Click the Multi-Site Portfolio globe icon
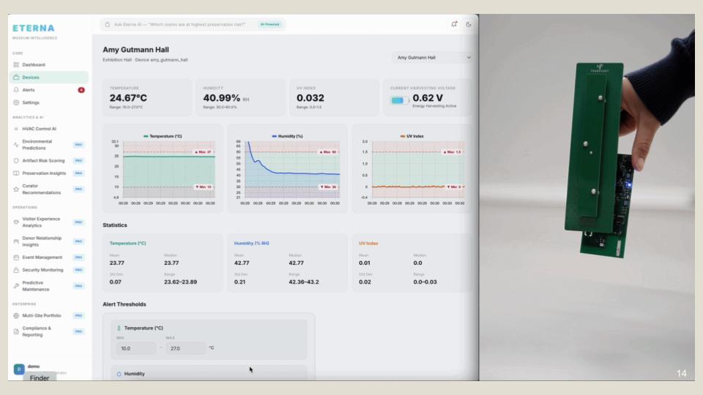 [x=16, y=316]
